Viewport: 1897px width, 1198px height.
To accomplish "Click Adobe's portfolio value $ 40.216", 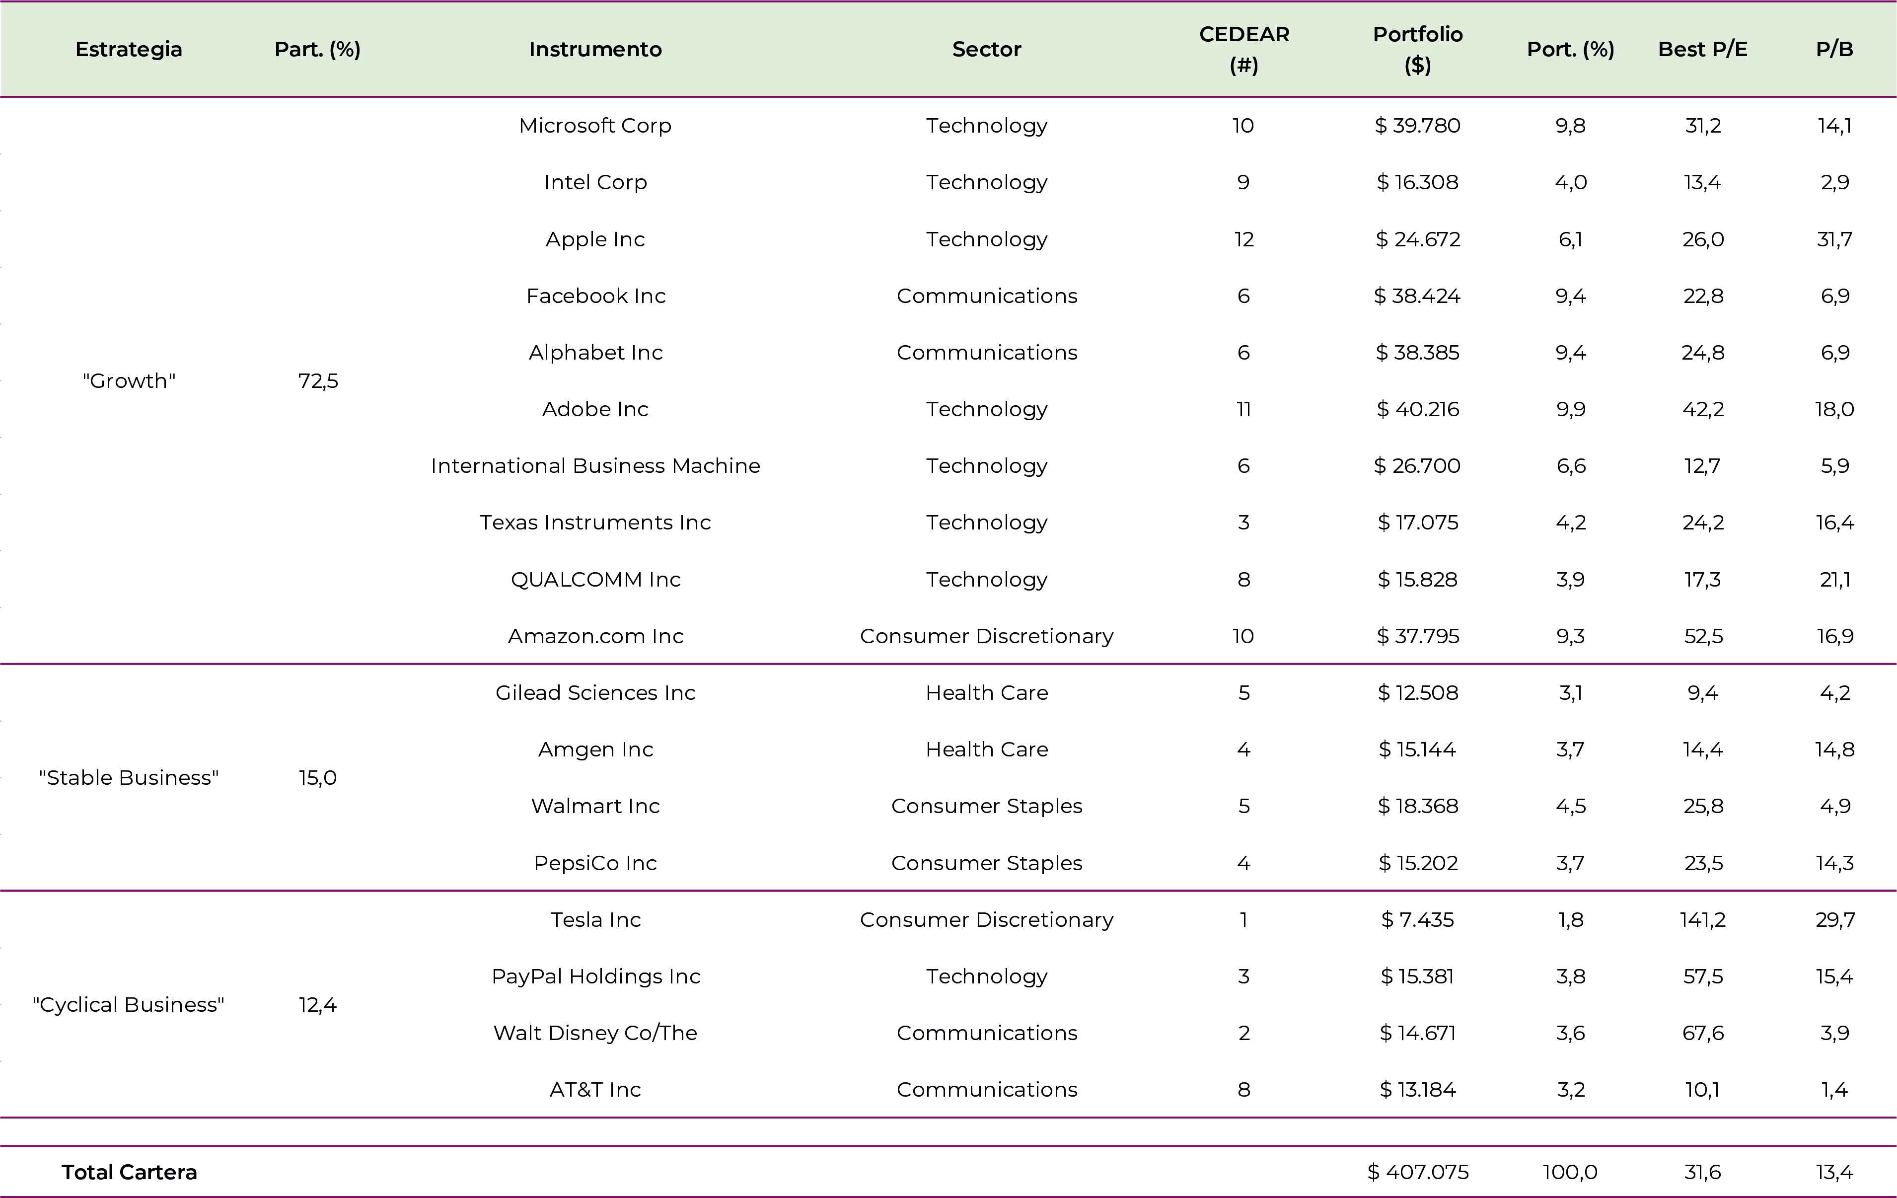I will [1417, 409].
